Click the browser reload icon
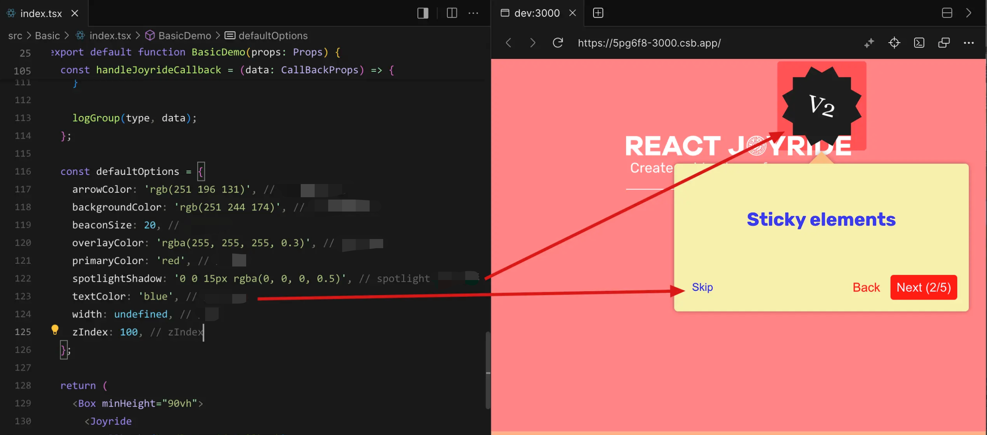 pyautogui.click(x=558, y=43)
